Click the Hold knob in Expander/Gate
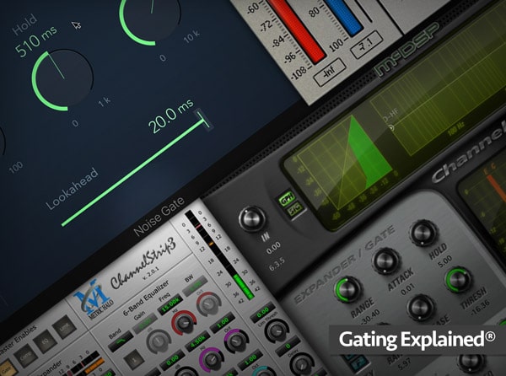 point(423,234)
